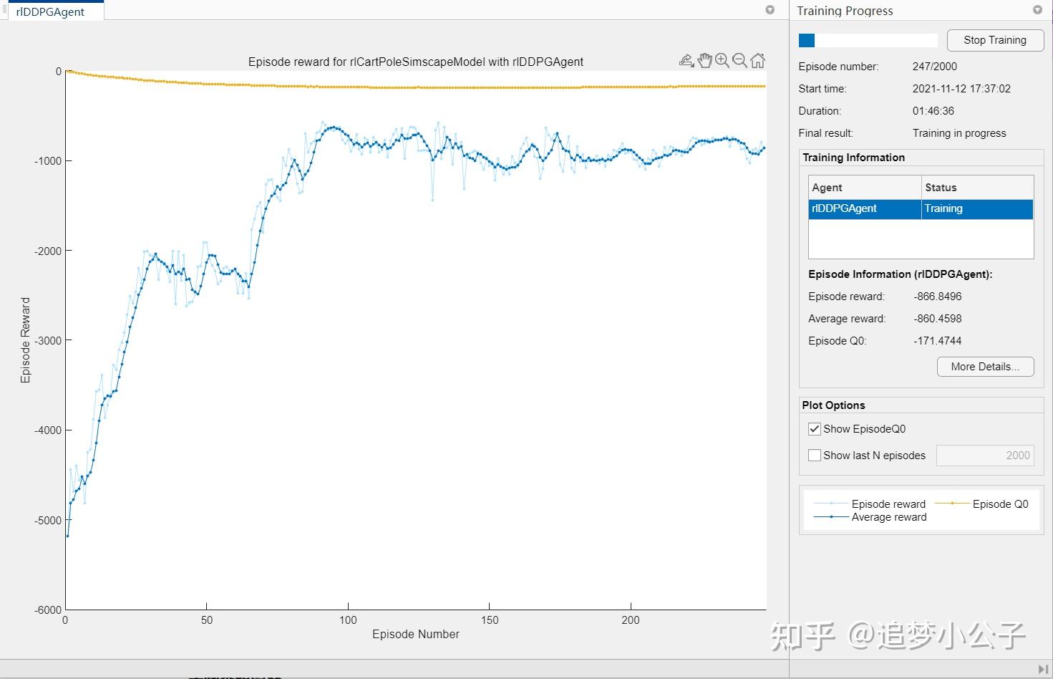Export the episode reward figure
This screenshot has height=679, width=1053.
685,60
